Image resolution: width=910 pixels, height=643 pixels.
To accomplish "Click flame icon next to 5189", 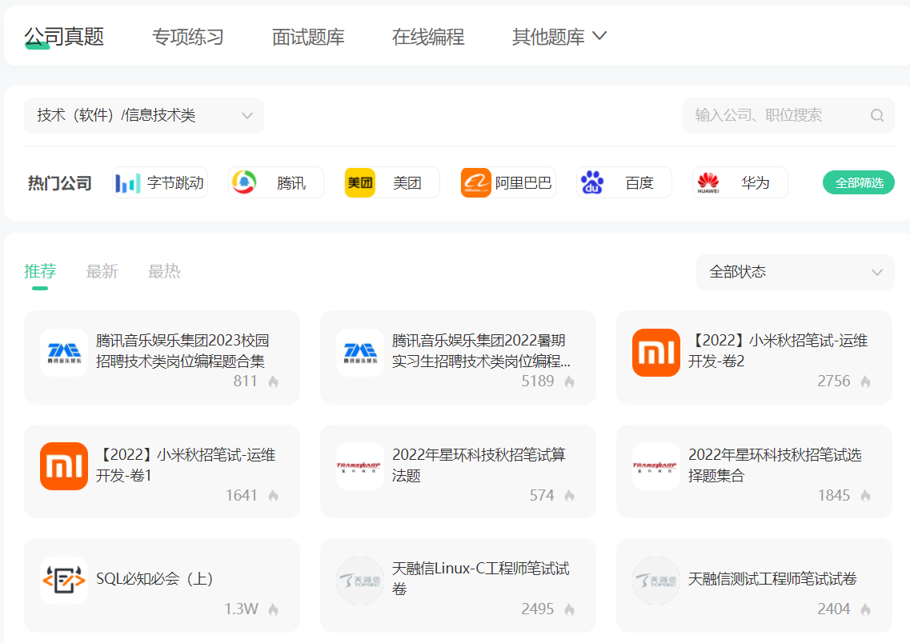I will [x=569, y=381].
